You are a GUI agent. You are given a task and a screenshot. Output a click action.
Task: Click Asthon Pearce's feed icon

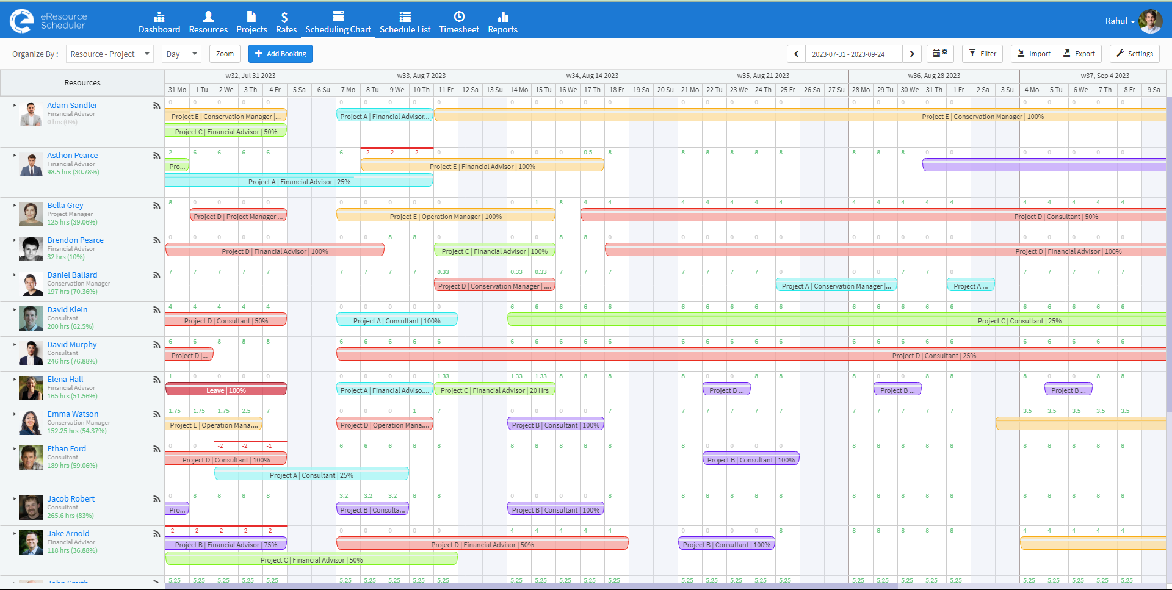(156, 156)
